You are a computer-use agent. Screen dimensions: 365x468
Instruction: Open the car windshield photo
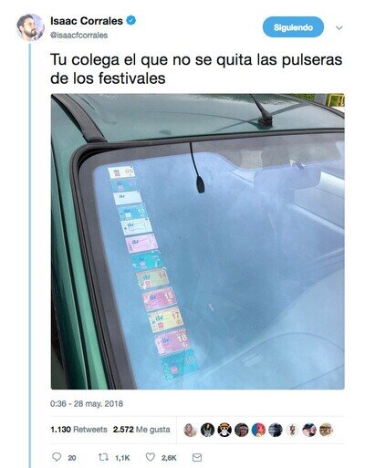point(198,242)
